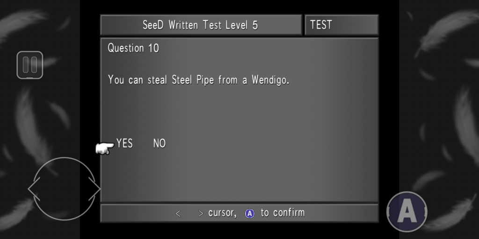The width and height of the screenshot is (479, 239).
Task: Tap the center of the D-pad circle
Action: coord(64,189)
